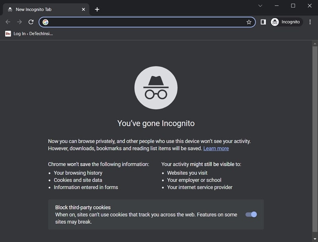Open the Log In DeTechInsi bookmark
Image resolution: width=318 pixels, height=242 pixels.
point(29,34)
